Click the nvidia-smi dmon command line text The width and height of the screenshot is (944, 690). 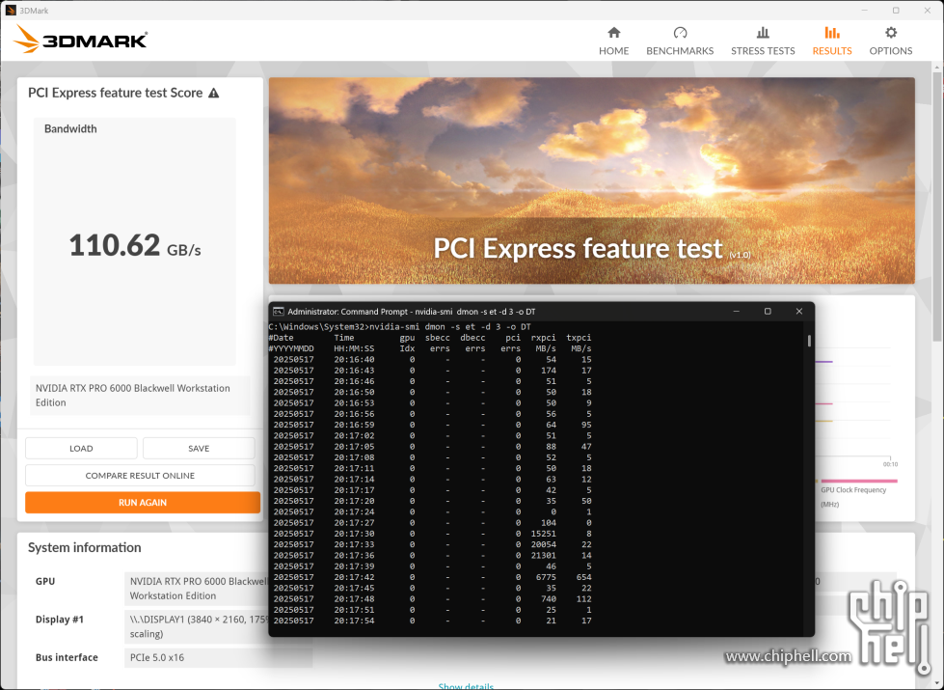(x=449, y=327)
